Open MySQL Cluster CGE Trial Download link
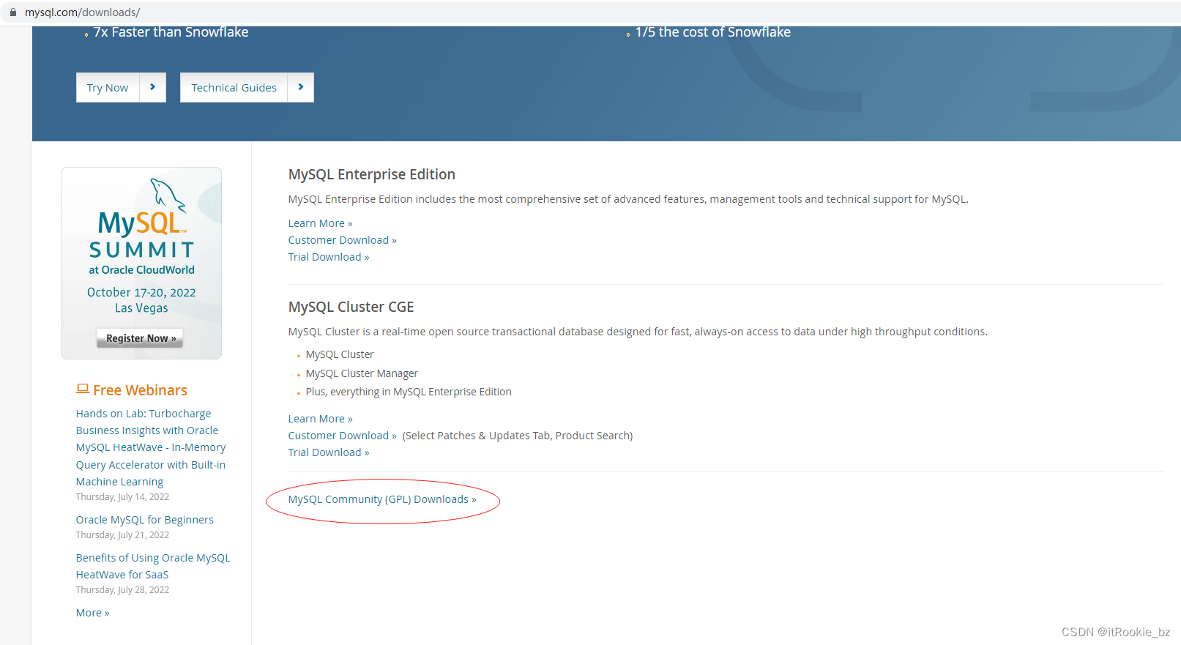Image resolution: width=1181 pixels, height=645 pixels. pos(329,452)
